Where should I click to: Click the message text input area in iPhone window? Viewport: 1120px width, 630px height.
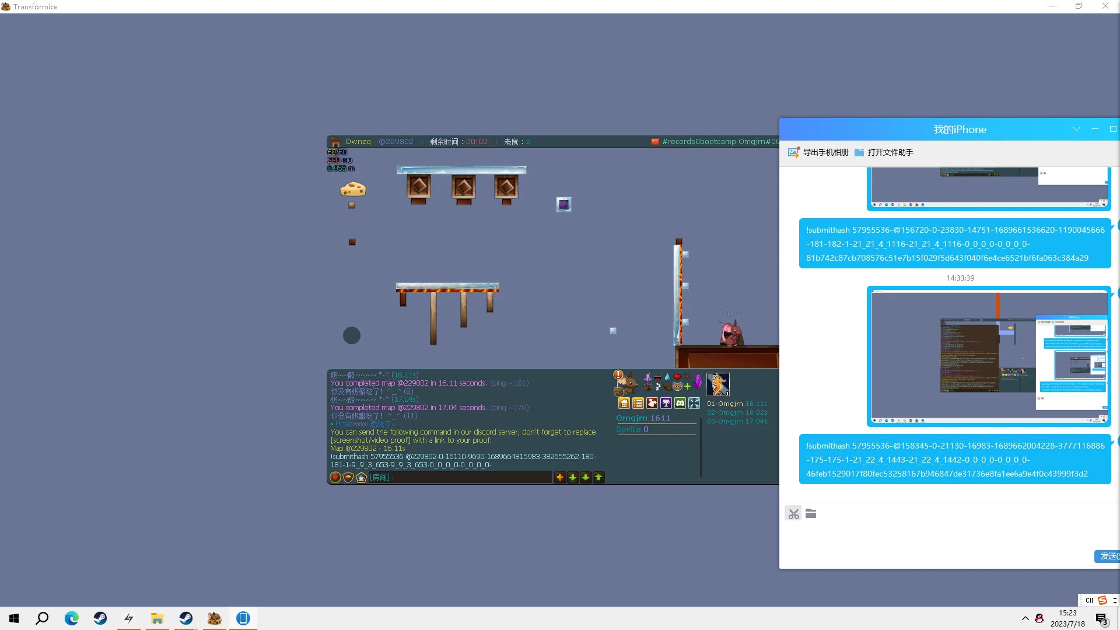(949, 537)
